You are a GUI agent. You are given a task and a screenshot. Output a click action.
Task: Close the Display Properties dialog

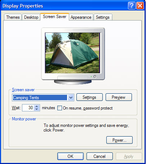pyautogui.click(x=140, y=5)
